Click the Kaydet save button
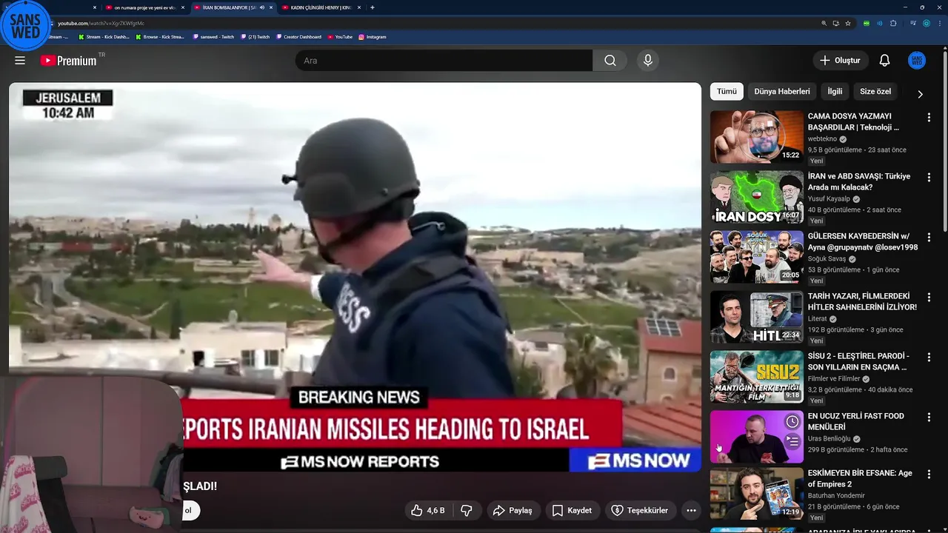948x533 pixels. [x=572, y=510]
